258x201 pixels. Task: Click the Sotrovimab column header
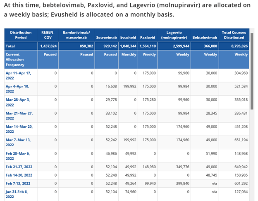[x=107, y=37]
